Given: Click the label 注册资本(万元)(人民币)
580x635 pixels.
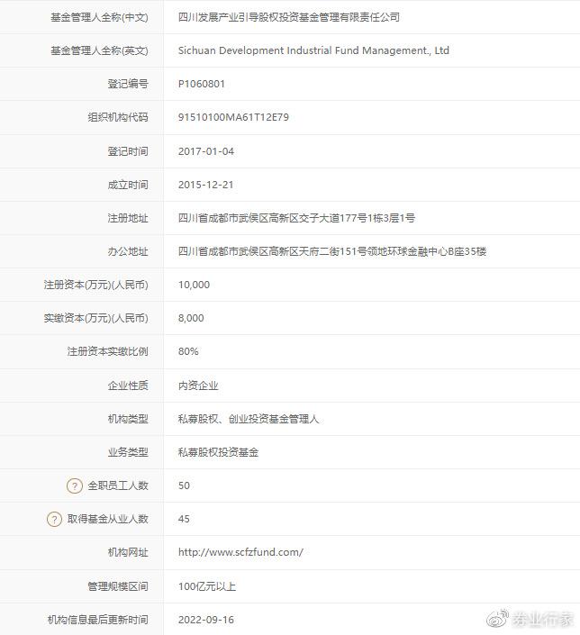Looking at the screenshot, I should point(96,286).
